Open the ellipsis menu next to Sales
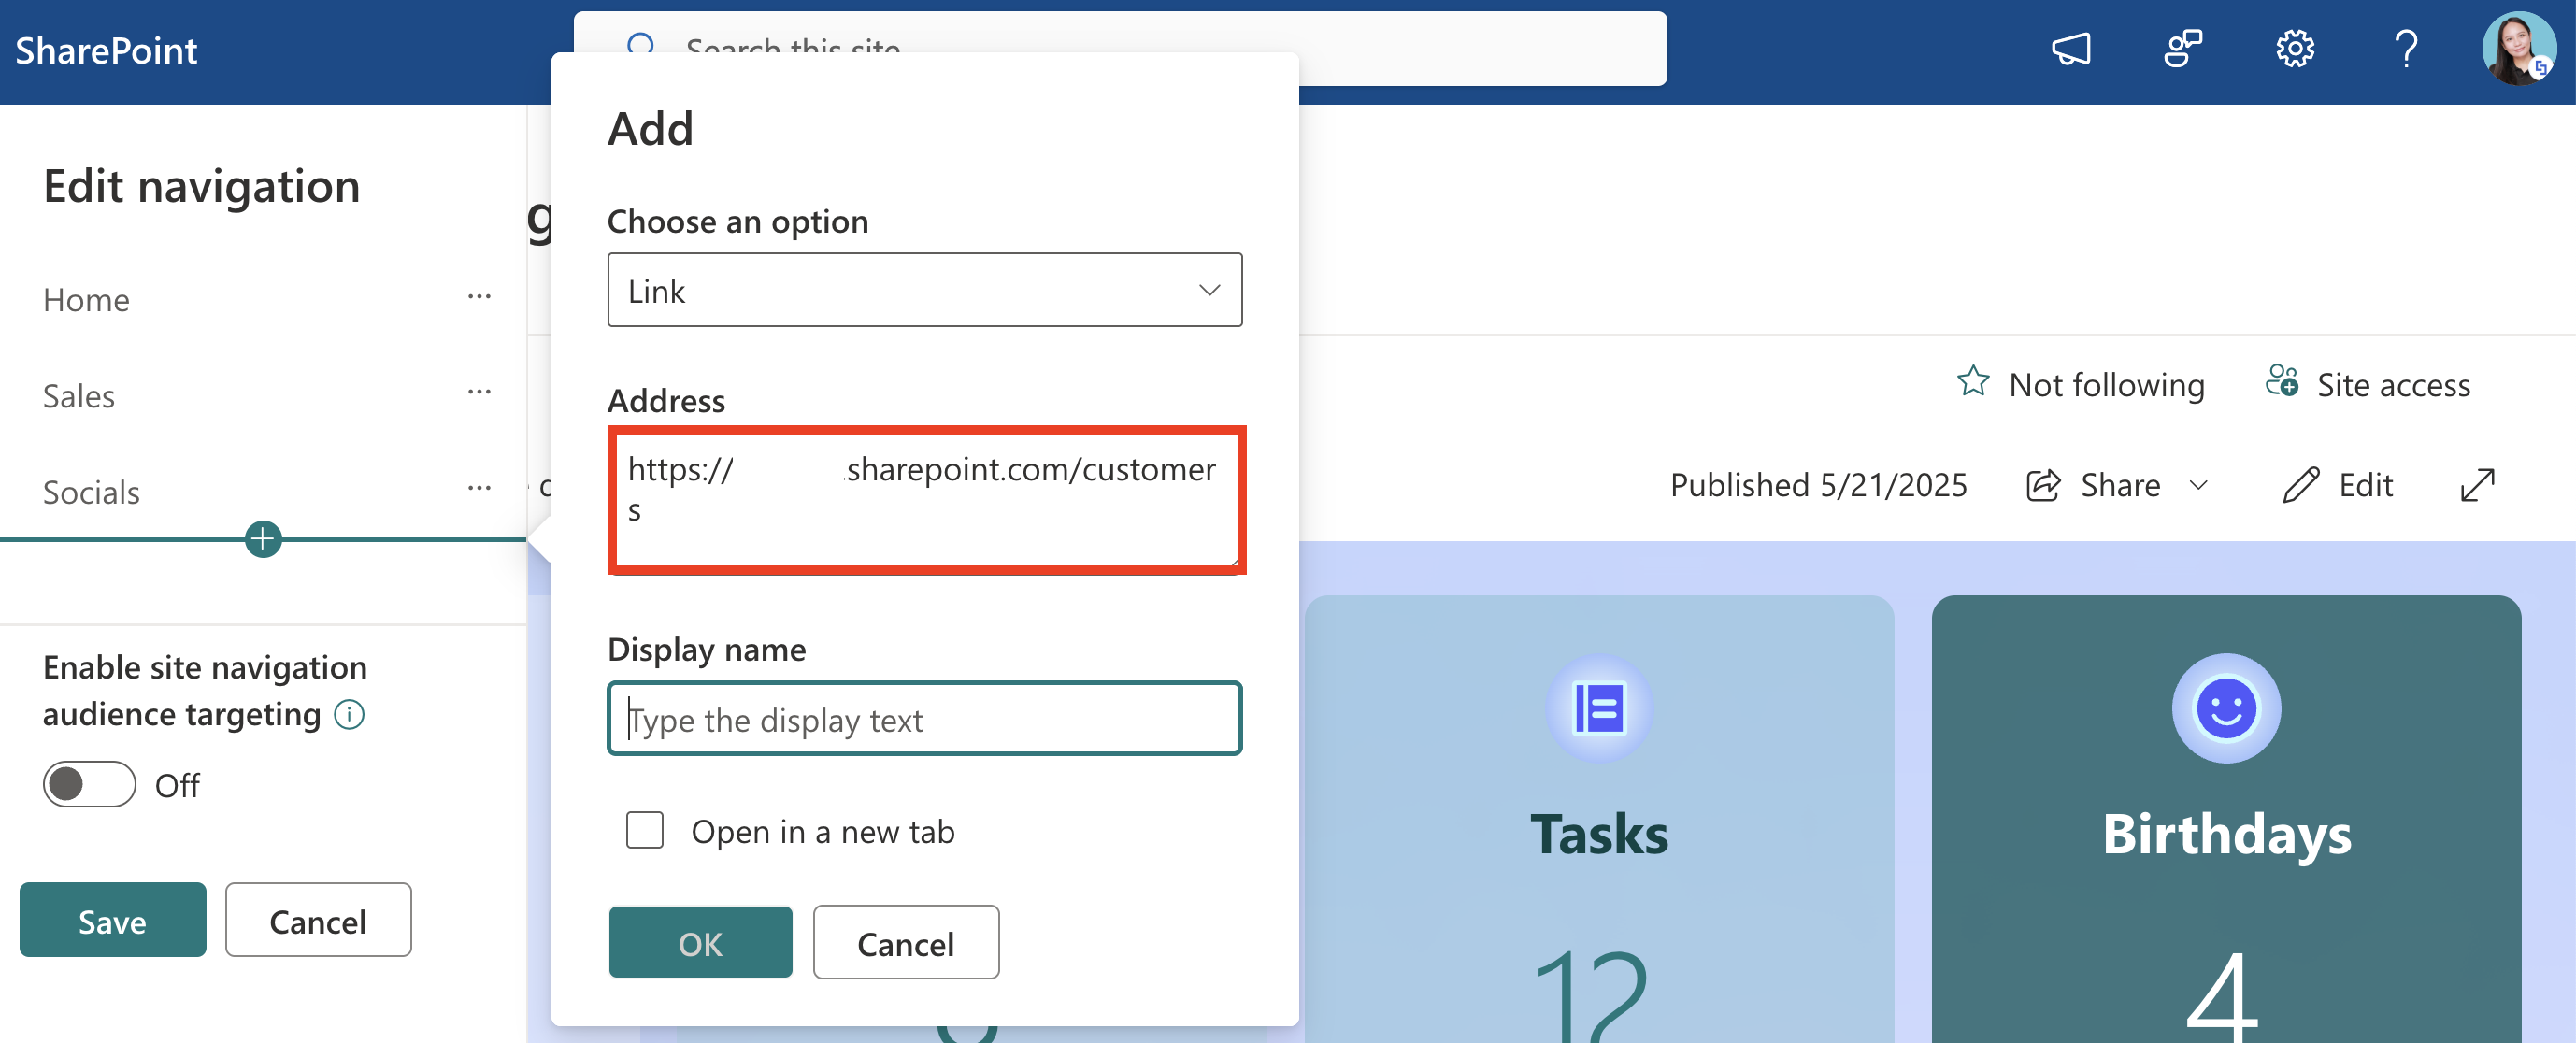This screenshot has height=1043, width=2576. [x=479, y=392]
